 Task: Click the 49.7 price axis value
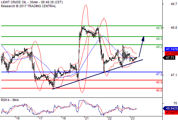pyautogui.click(x=174, y=4)
